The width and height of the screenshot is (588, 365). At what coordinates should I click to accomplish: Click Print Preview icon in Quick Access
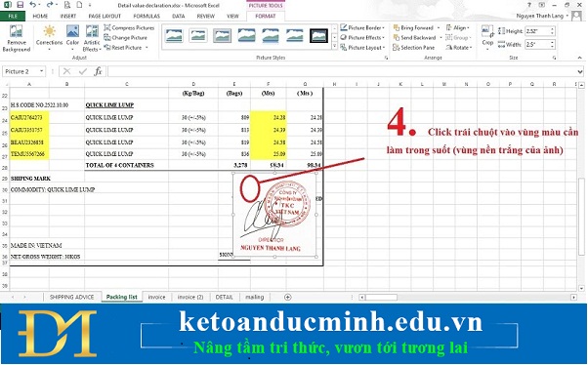[67, 5]
